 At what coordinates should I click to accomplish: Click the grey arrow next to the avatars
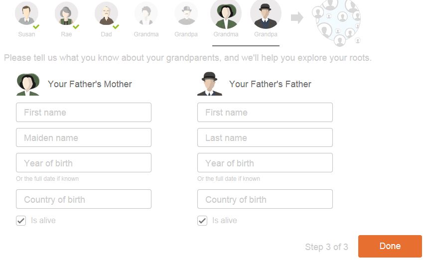(x=297, y=18)
